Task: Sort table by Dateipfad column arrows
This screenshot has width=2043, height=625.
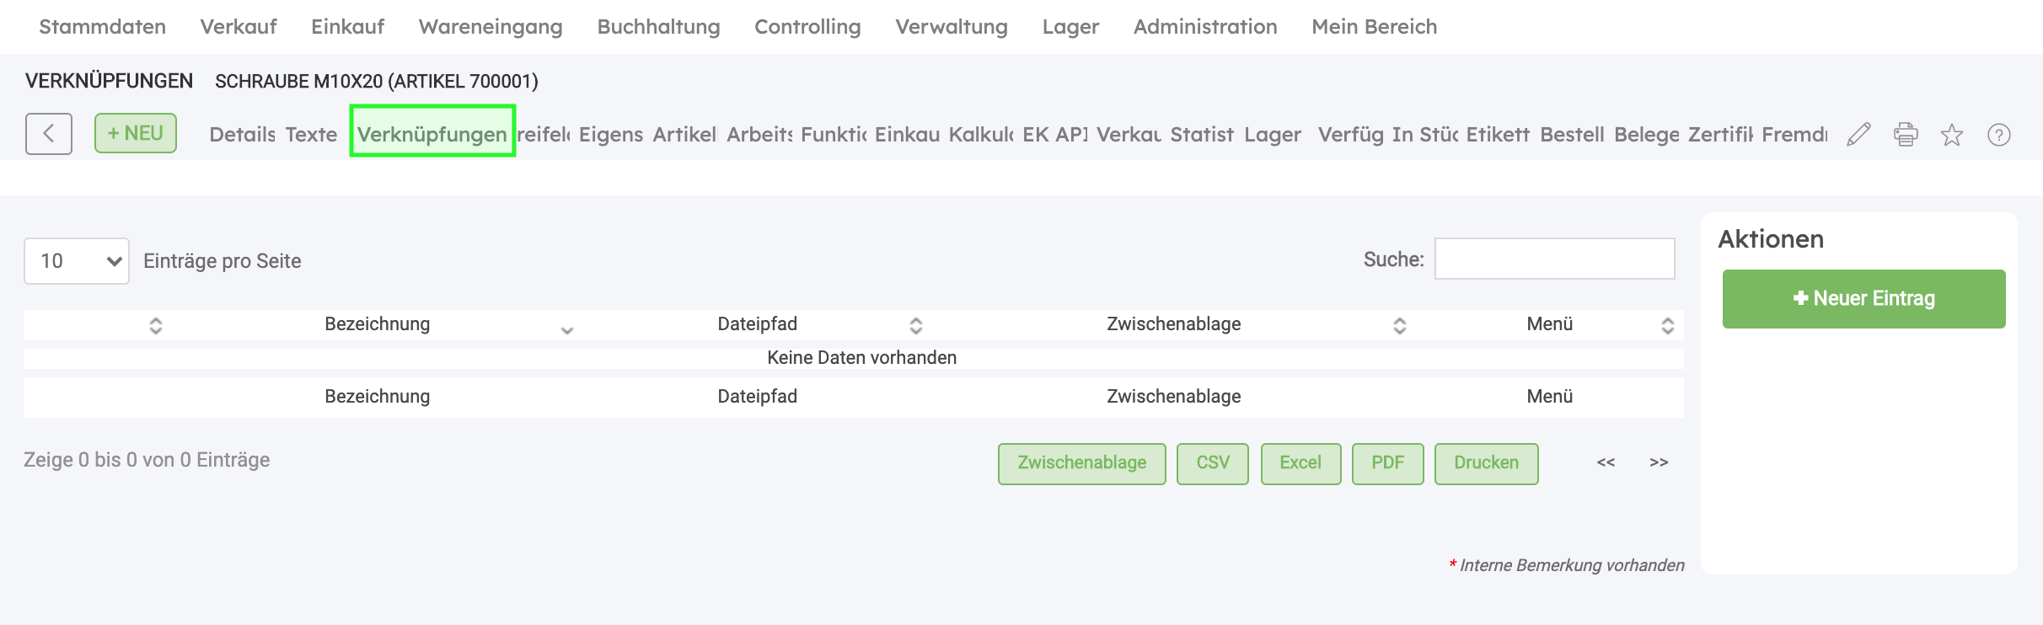Action: click(915, 325)
